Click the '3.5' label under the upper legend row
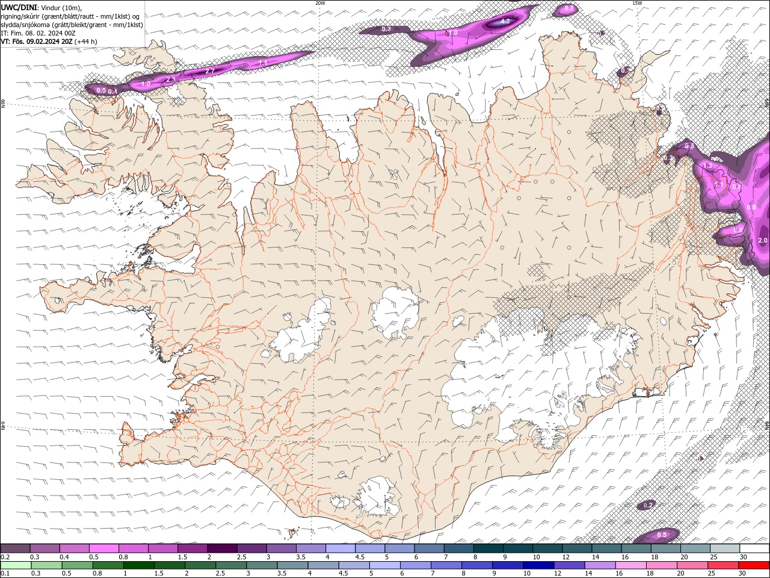Image resolution: width=770 pixels, height=578 pixels. click(x=300, y=557)
